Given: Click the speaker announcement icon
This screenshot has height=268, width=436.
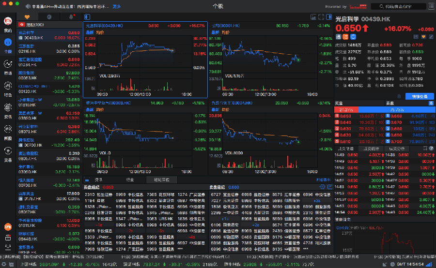Looking at the screenshot, I should pyautogui.click(x=28, y=6).
